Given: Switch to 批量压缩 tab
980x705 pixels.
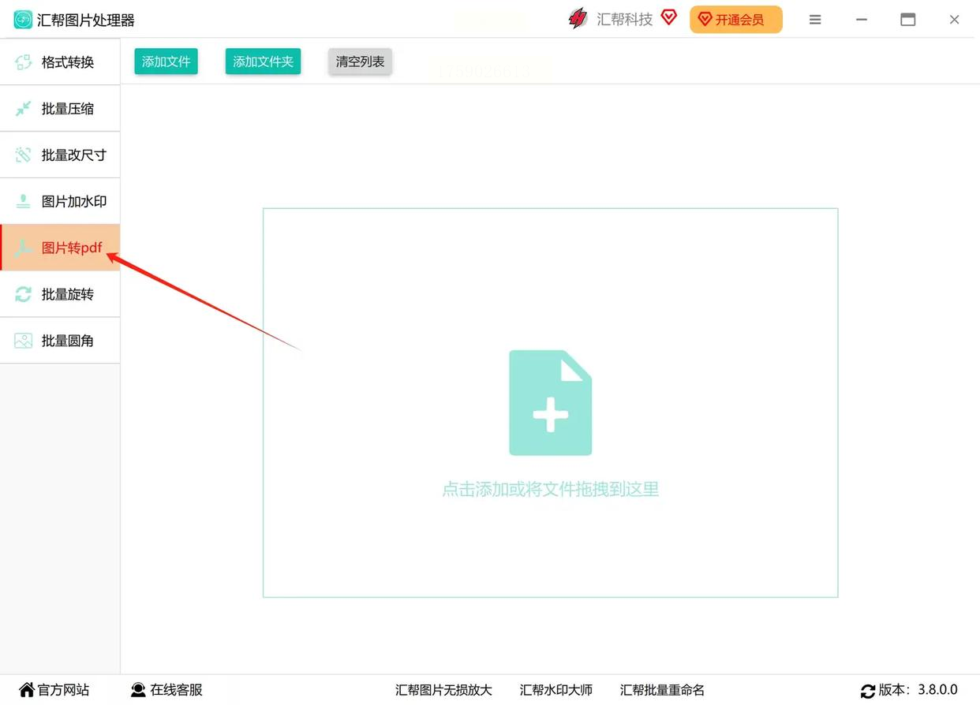Looking at the screenshot, I should click(x=60, y=109).
